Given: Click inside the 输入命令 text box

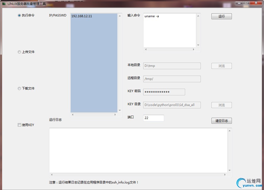Looking at the screenshot, I should (170, 31).
